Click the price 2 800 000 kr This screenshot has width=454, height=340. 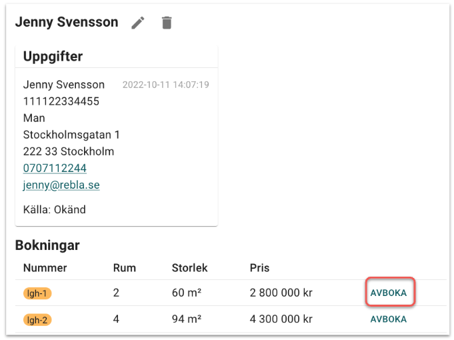tap(281, 293)
